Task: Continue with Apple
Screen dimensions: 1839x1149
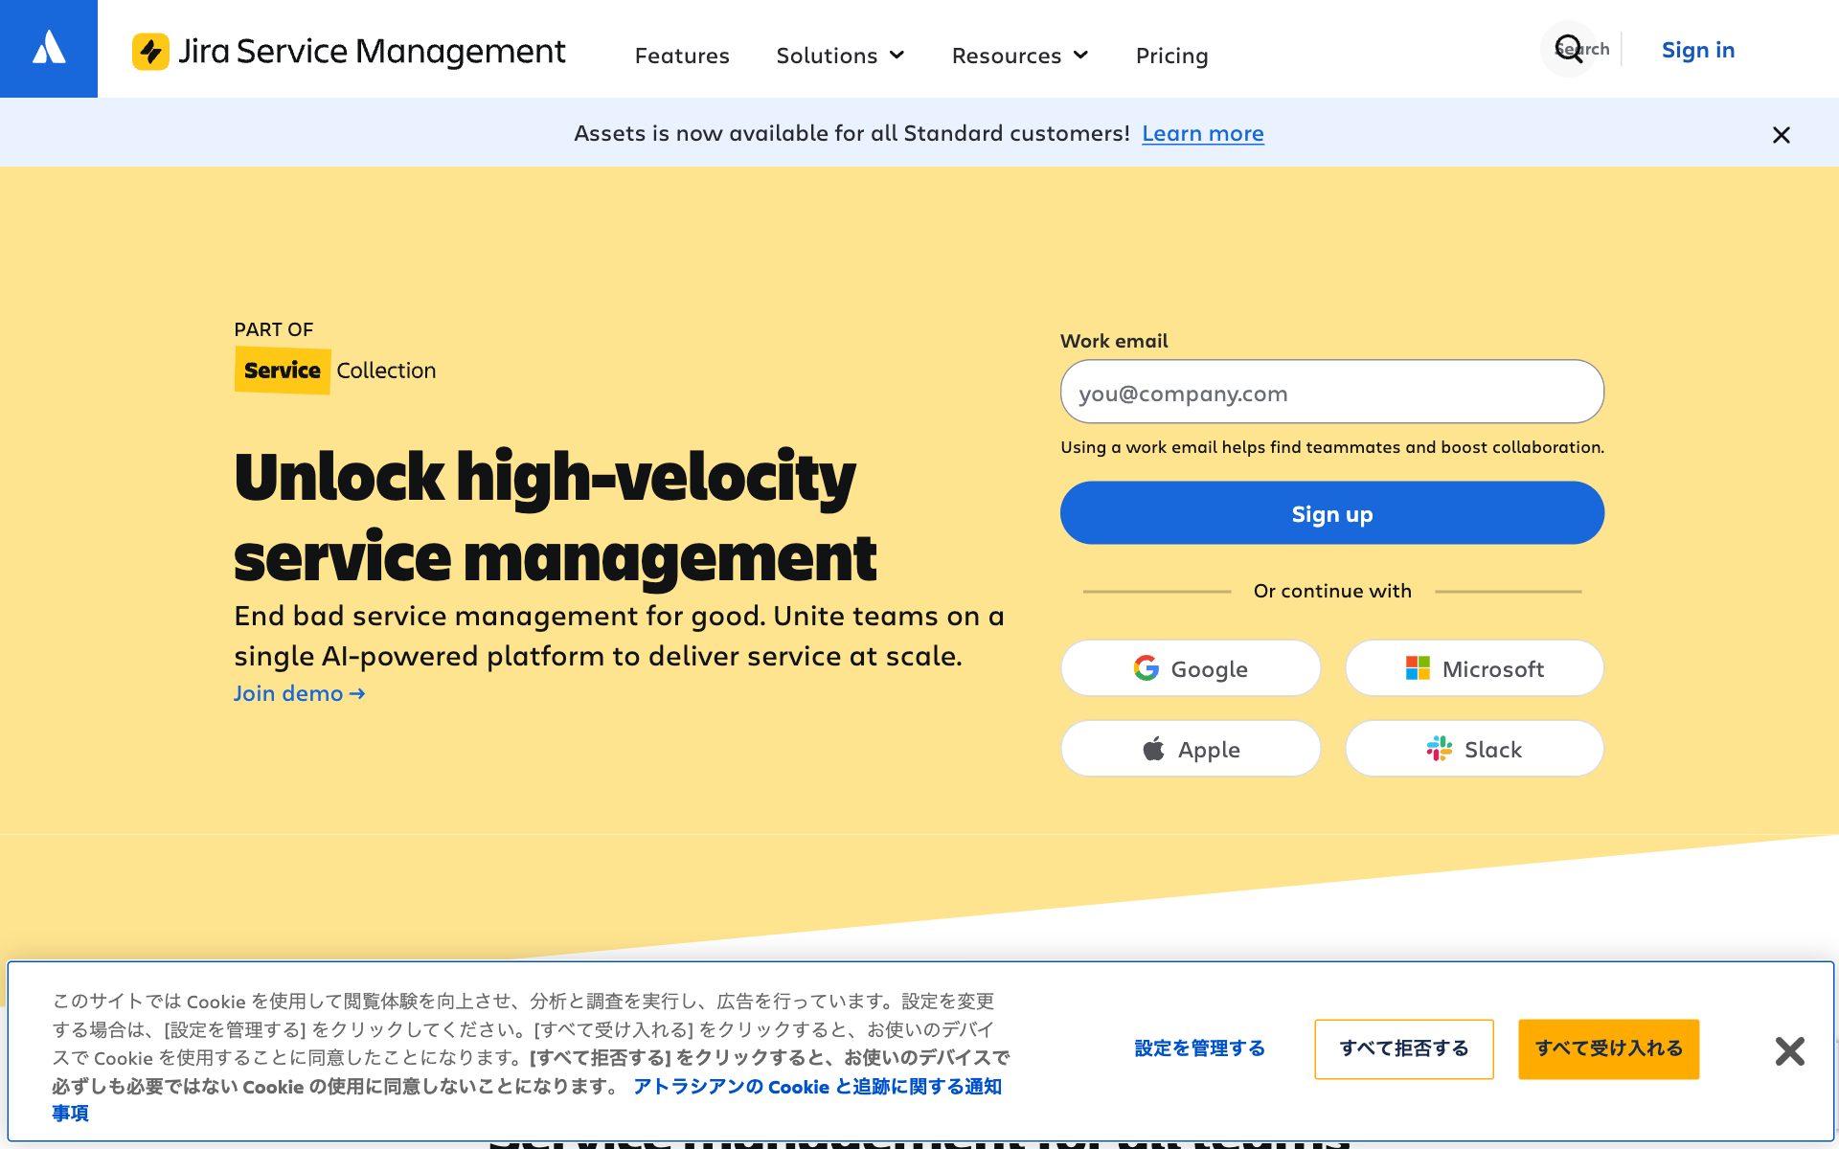Action: pyautogui.click(x=1191, y=749)
